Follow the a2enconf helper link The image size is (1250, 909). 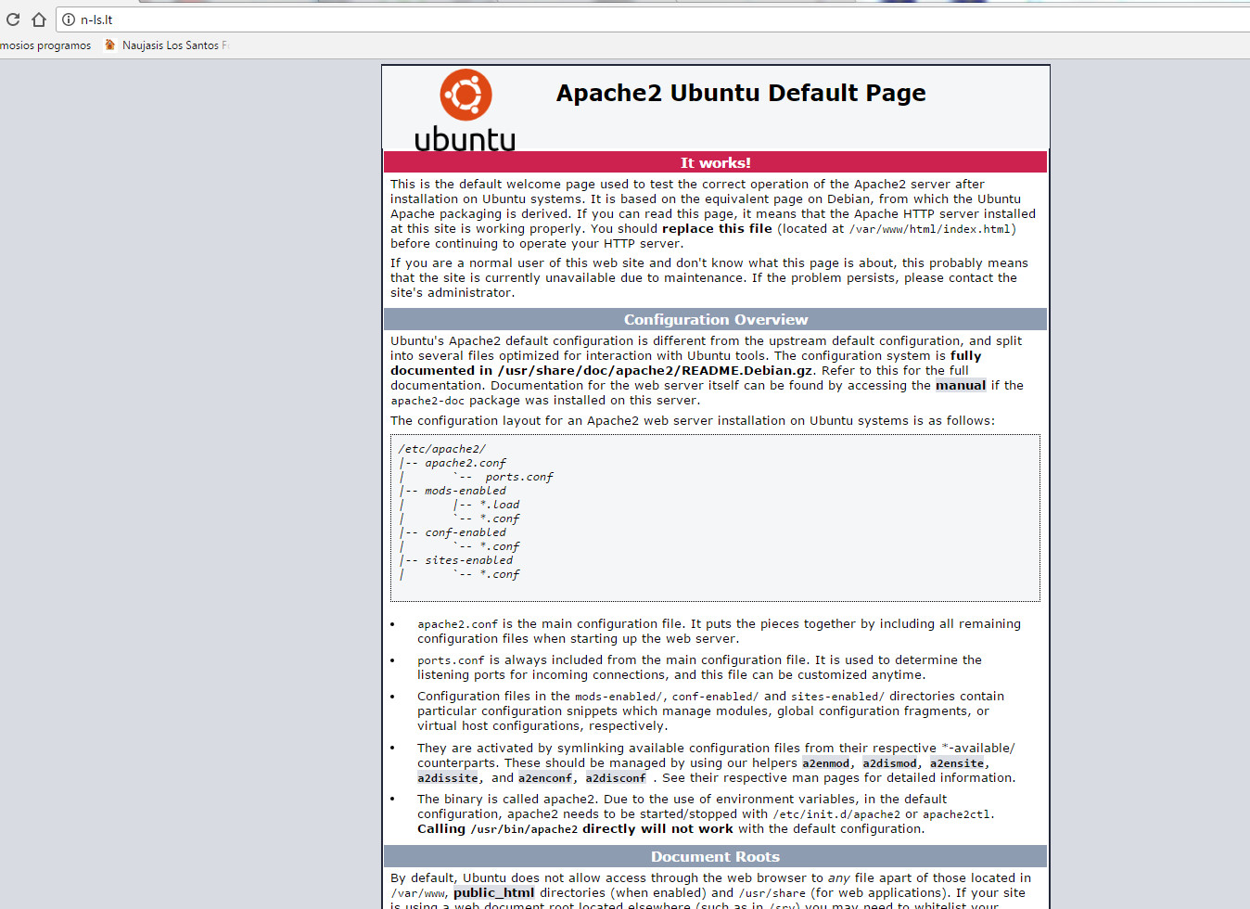click(x=545, y=778)
